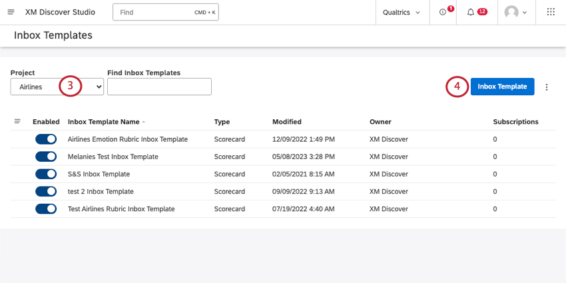Image resolution: width=566 pixels, height=283 pixels.
Task: Open the recent activity clock icon
Action: coord(443,12)
